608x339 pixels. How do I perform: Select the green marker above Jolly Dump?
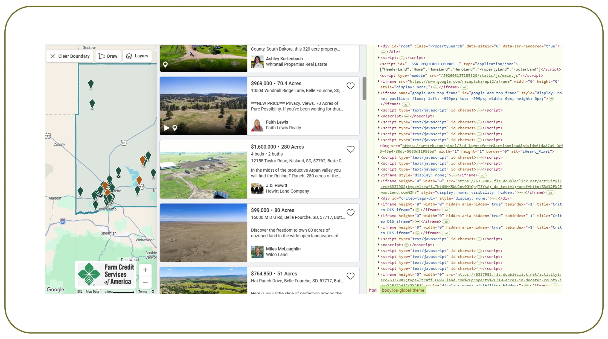(95, 204)
